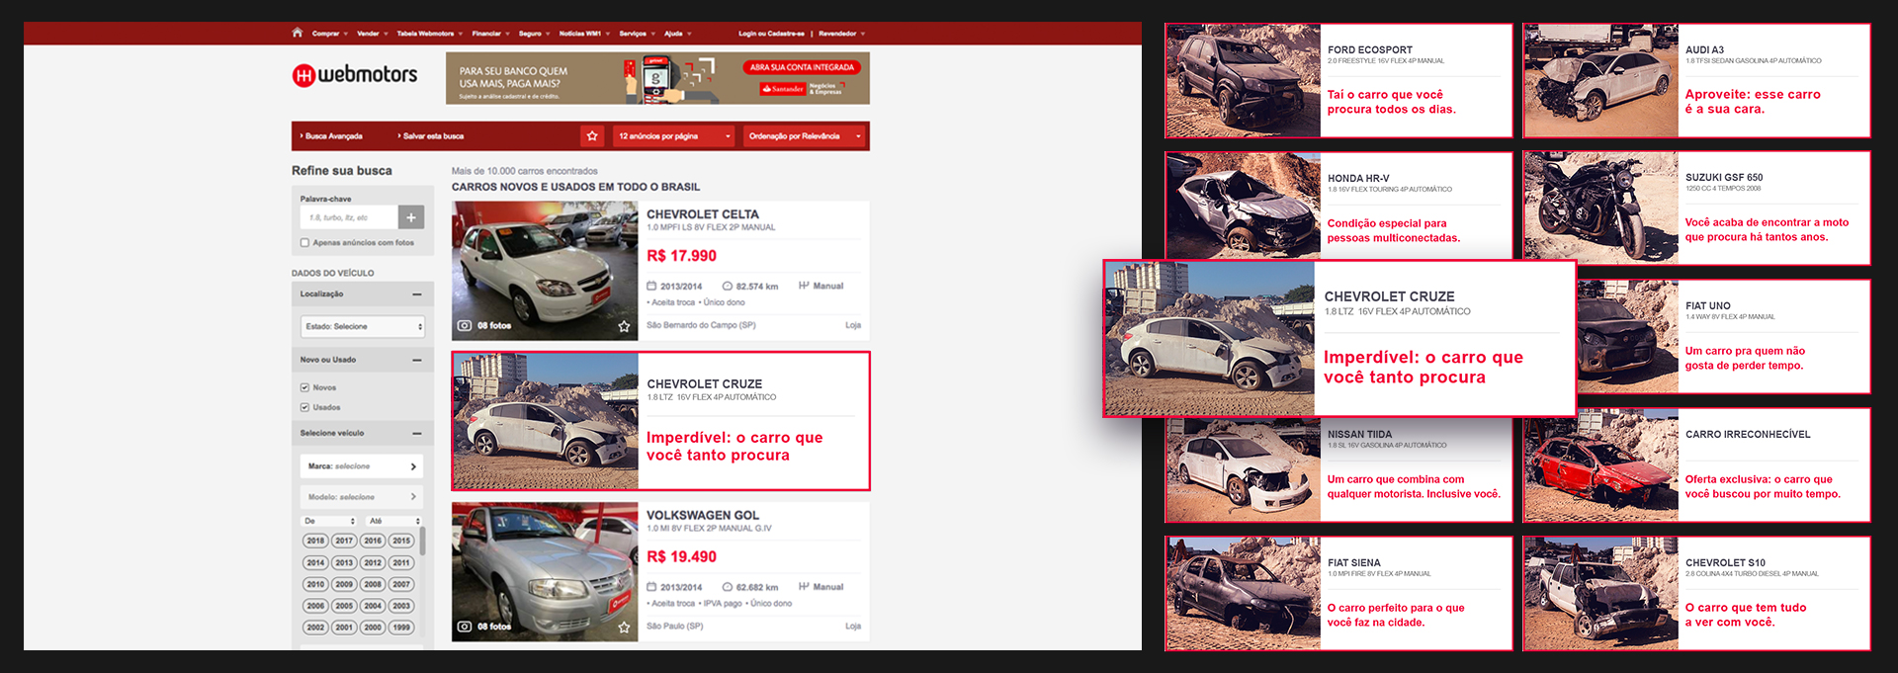The height and width of the screenshot is (673, 1898).
Task: Click Volkswagen Gol car photo
Action: coord(545,572)
